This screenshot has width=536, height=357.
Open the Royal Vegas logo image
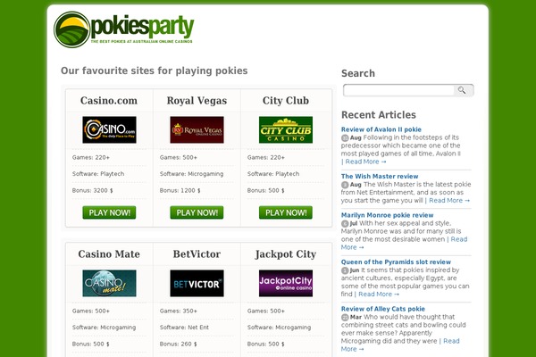point(197,129)
